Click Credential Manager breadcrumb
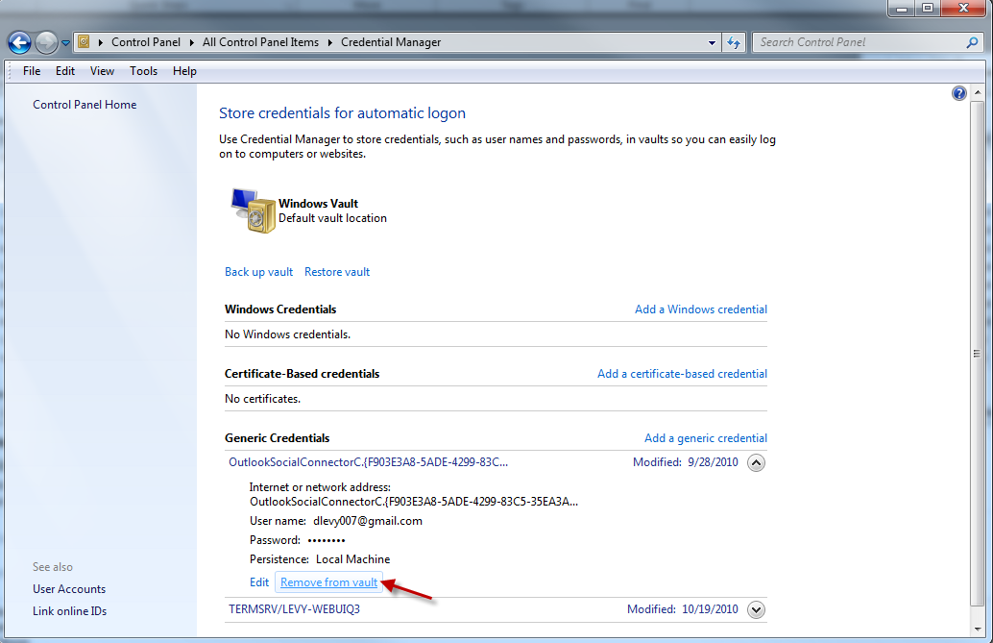Viewport: 993px width, 643px height. 391,42
